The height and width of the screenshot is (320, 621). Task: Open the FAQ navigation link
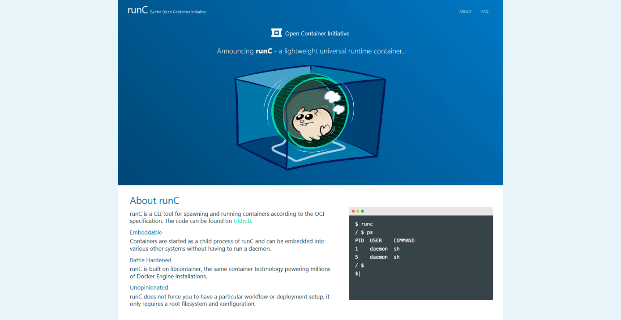click(x=485, y=12)
